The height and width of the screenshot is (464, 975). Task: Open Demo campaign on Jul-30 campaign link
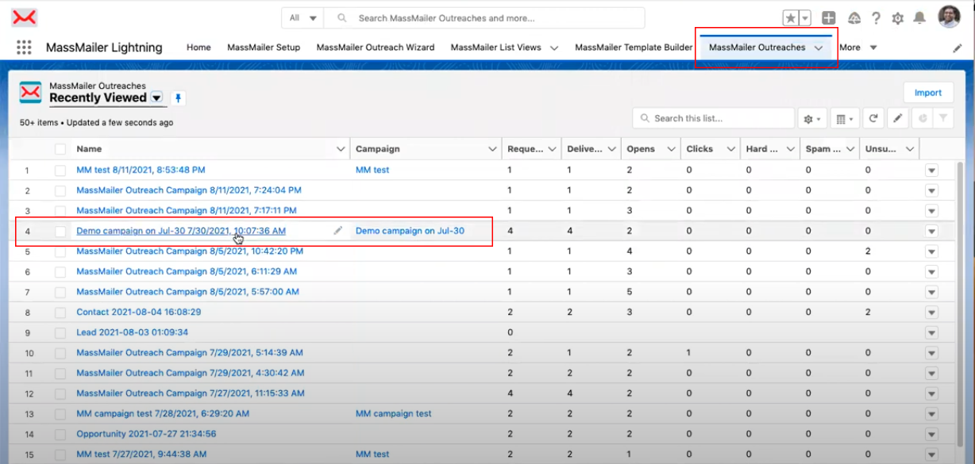click(x=410, y=231)
